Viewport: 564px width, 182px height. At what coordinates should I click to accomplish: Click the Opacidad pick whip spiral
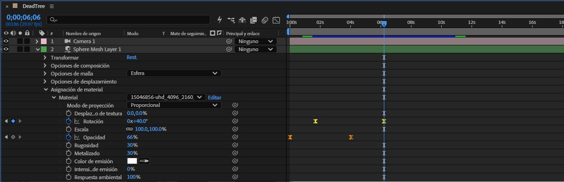[x=235, y=137]
